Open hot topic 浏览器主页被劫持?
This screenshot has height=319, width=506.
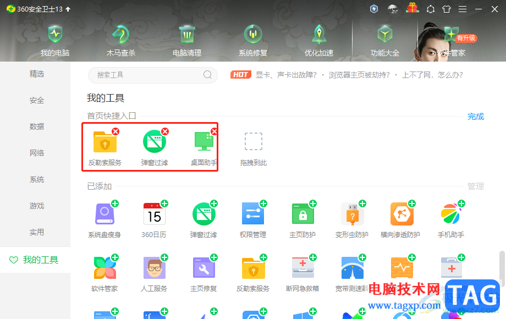pos(359,75)
